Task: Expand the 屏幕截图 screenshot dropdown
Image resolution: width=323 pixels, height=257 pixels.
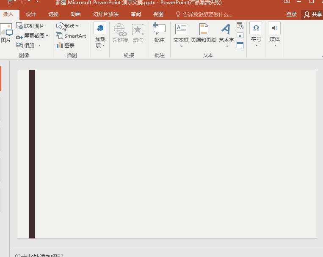Action: pyautogui.click(x=47, y=36)
